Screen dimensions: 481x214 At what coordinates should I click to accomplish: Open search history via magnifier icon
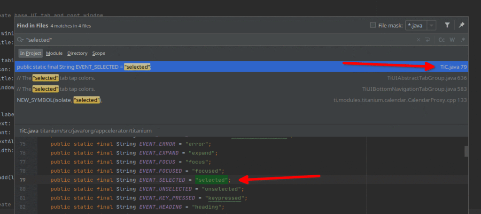click(x=21, y=40)
